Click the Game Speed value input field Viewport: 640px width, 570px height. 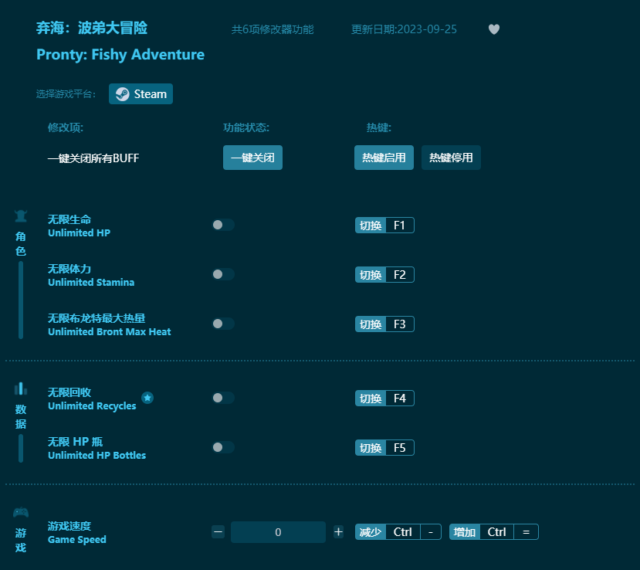tap(278, 531)
